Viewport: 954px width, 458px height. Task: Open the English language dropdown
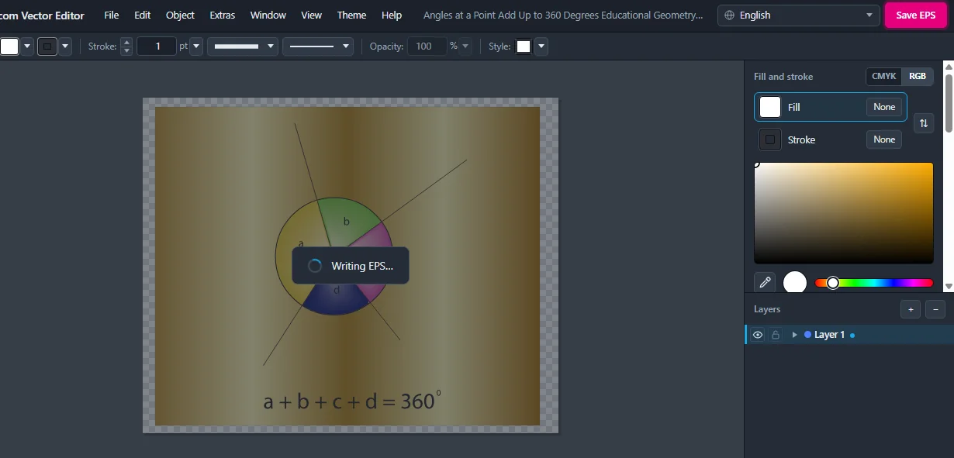pyautogui.click(x=799, y=15)
